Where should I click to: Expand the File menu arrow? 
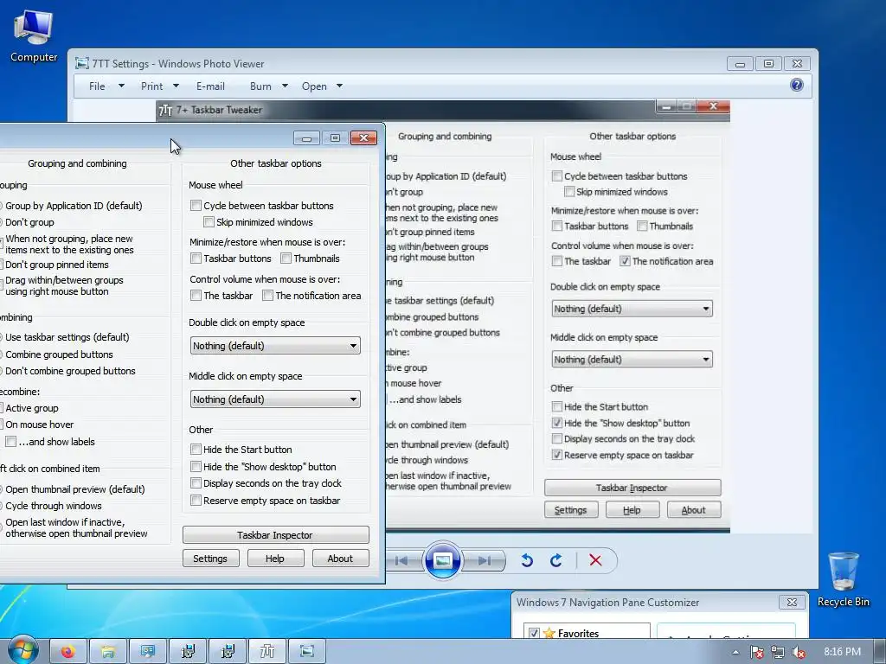pos(121,86)
